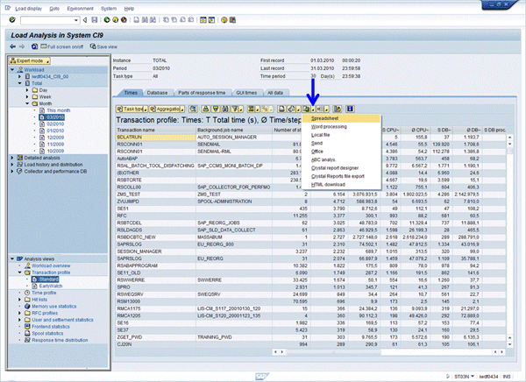
Task: Switch to the Parts of response time tab
Action: tap(202, 93)
